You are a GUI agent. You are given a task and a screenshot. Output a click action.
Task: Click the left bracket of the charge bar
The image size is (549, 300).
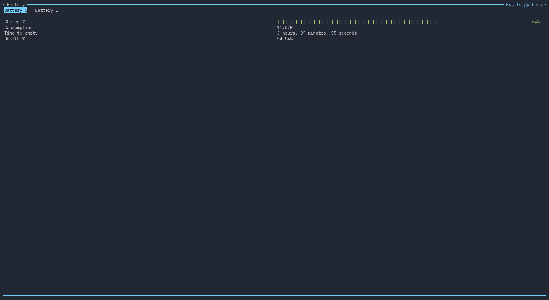[278, 22]
